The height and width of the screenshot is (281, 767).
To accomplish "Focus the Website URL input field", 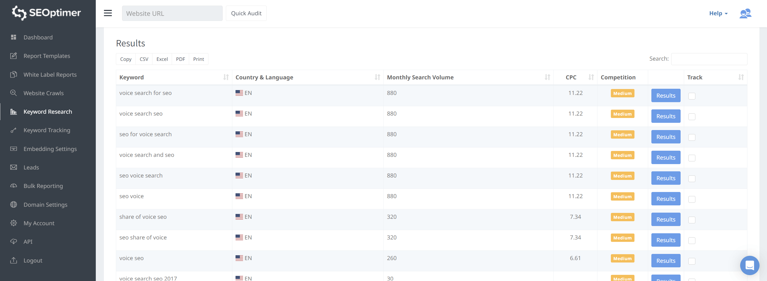I will (172, 13).
